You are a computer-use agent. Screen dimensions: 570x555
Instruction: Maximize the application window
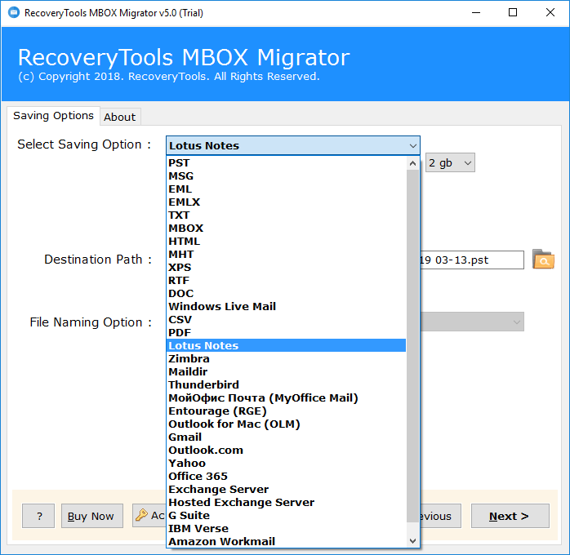coord(513,13)
